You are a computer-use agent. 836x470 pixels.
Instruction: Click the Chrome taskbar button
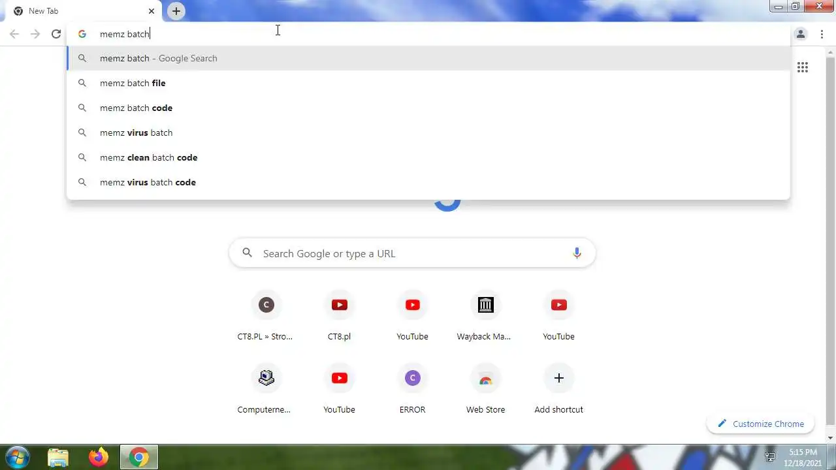tap(138, 458)
